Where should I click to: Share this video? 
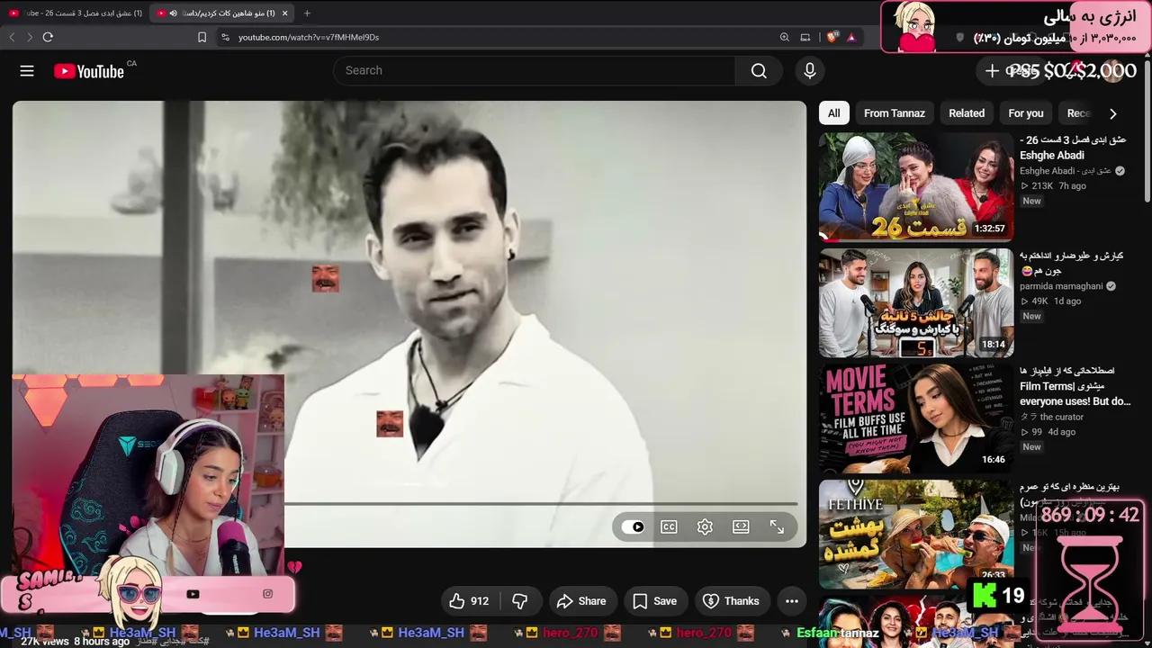tap(581, 601)
